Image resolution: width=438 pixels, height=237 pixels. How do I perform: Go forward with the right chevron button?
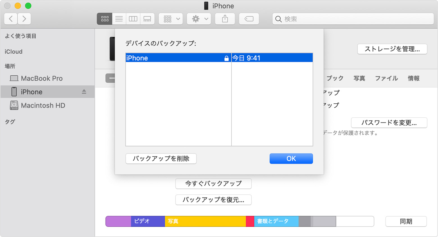pos(24,19)
